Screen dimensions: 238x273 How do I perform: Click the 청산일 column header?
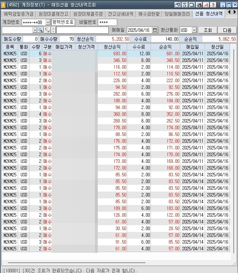coord(217,47)
